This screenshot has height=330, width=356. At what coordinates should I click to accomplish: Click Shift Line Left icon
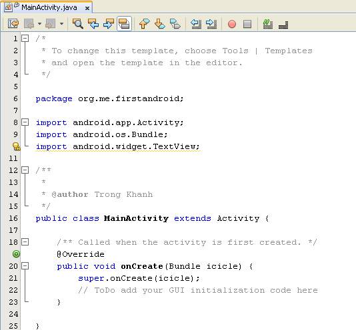[x=196, y=23]
